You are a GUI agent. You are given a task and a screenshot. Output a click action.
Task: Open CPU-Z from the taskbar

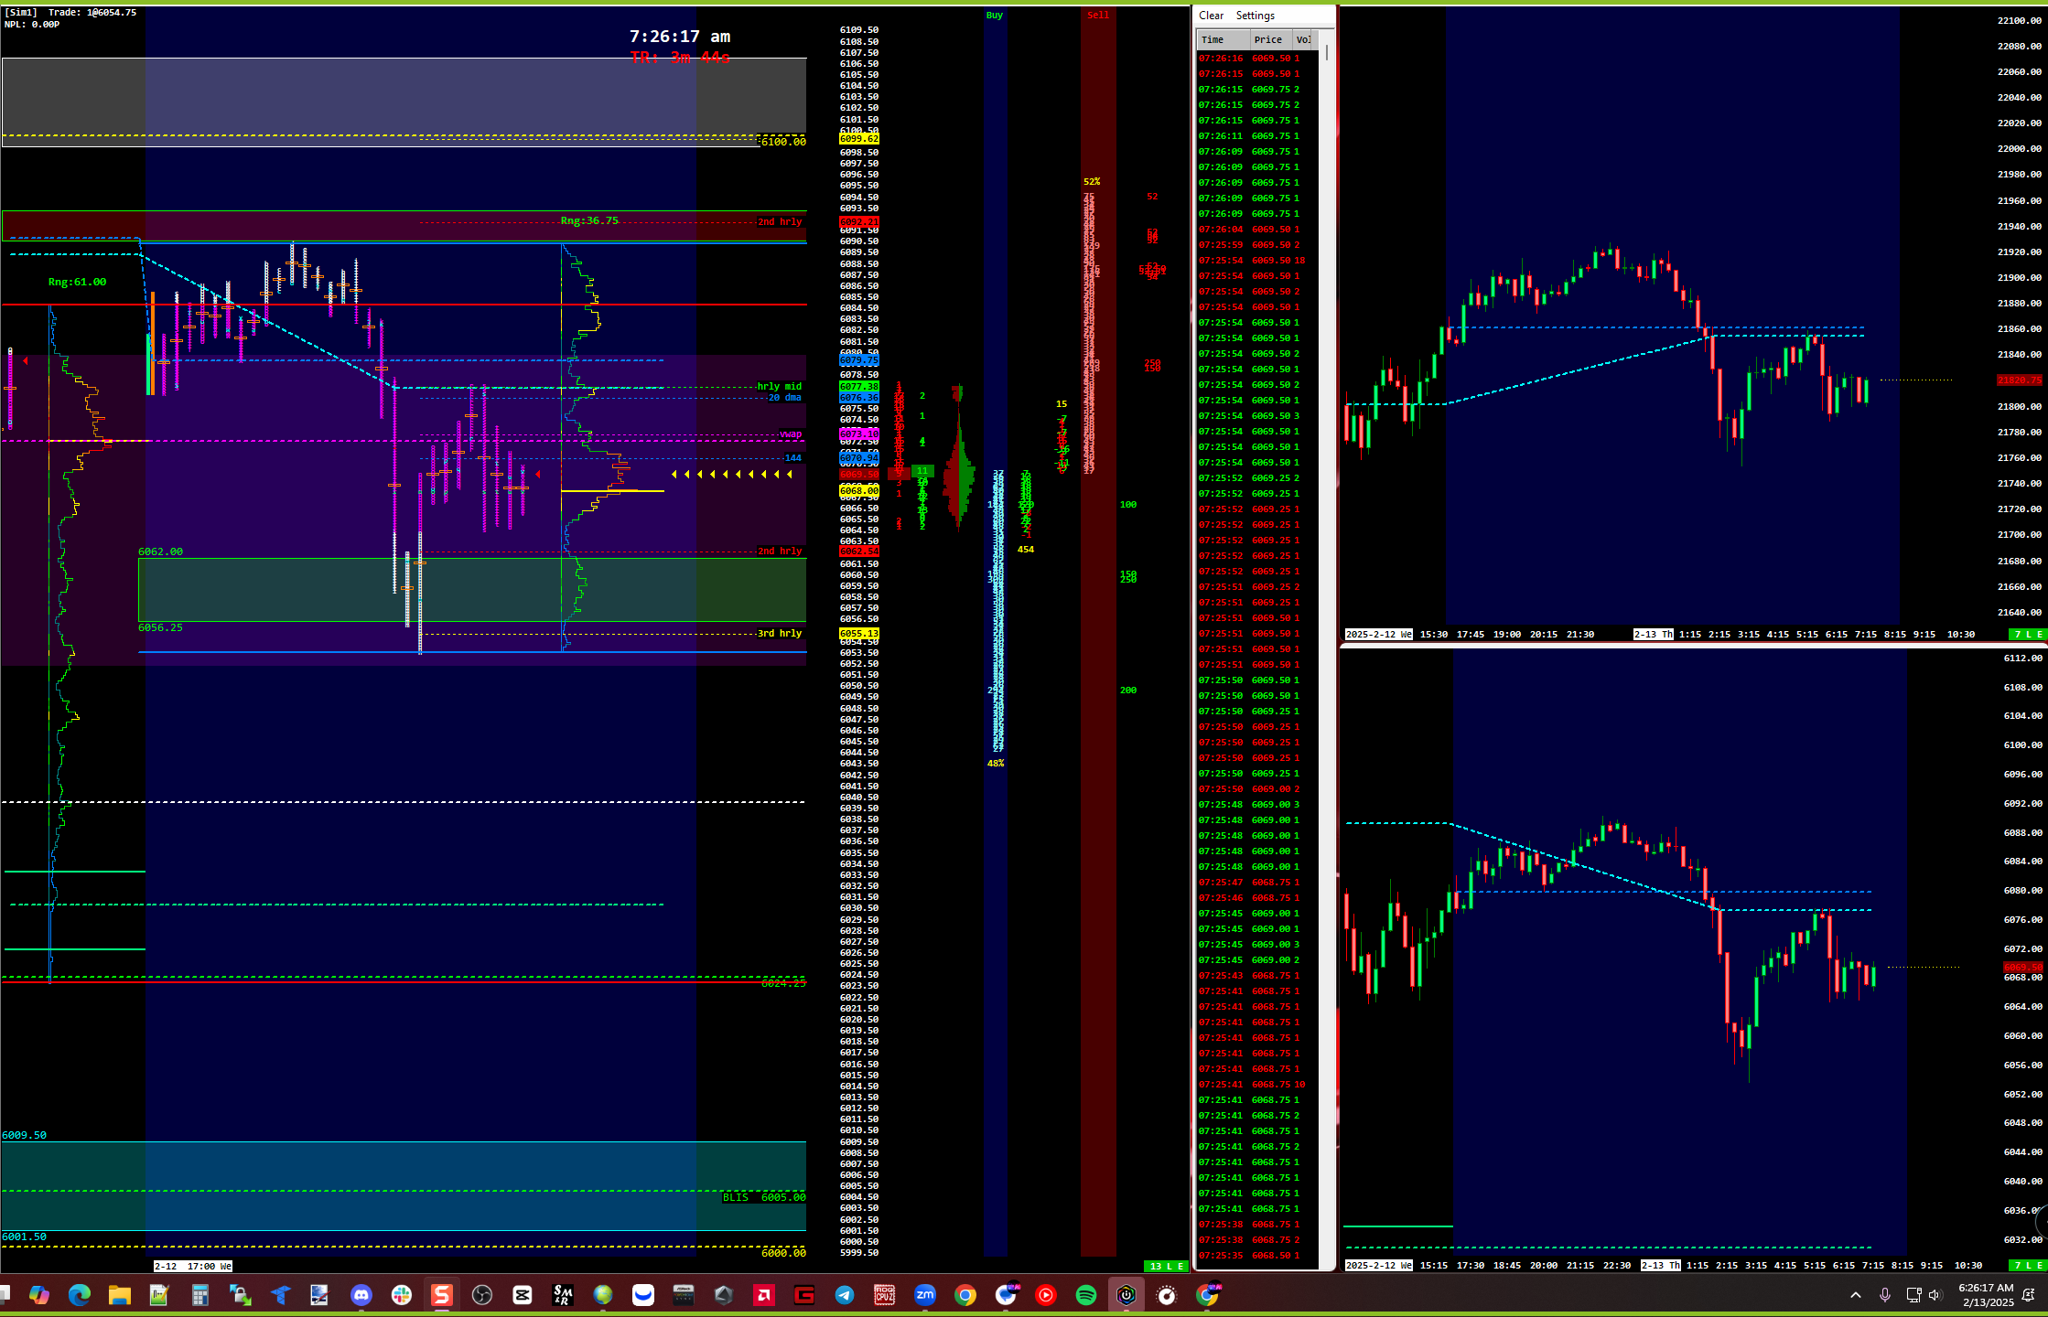coord(886,1295)
